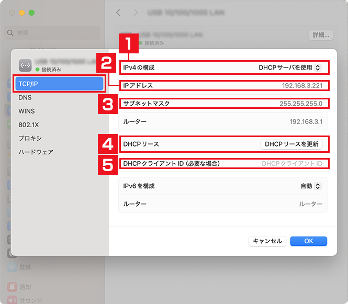Image resolution: width=348 pixels, height=304 pixels.
Task: Click the green zoom window button
Action: pyautogui.click(x=31, y=12)
